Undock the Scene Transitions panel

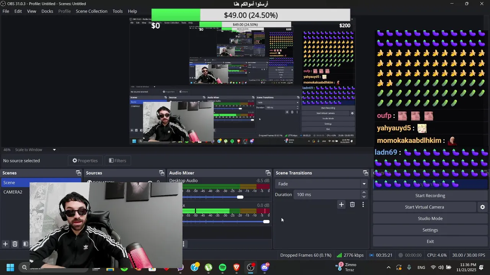[x=366, y=173]
